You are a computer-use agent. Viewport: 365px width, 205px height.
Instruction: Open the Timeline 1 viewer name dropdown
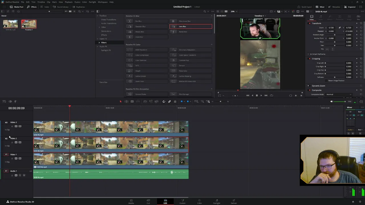(260, 16)
